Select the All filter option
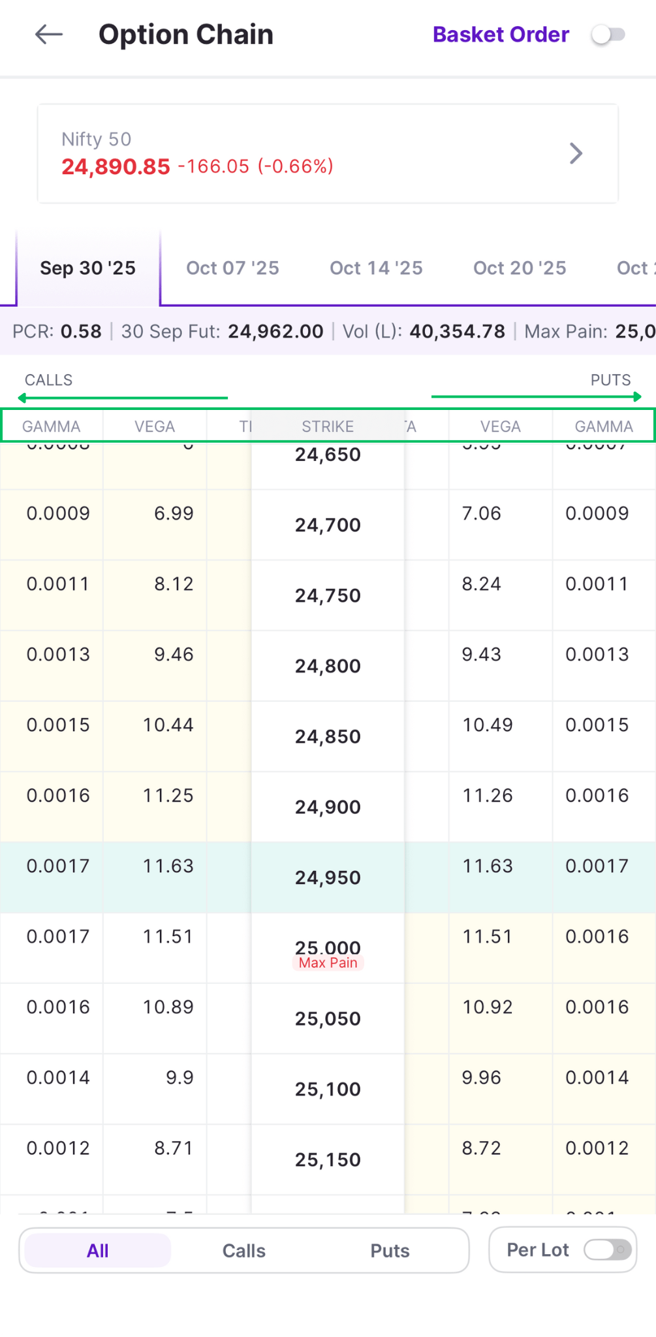This screenshot has height=1337, width=656. [x=98, y=1251]
